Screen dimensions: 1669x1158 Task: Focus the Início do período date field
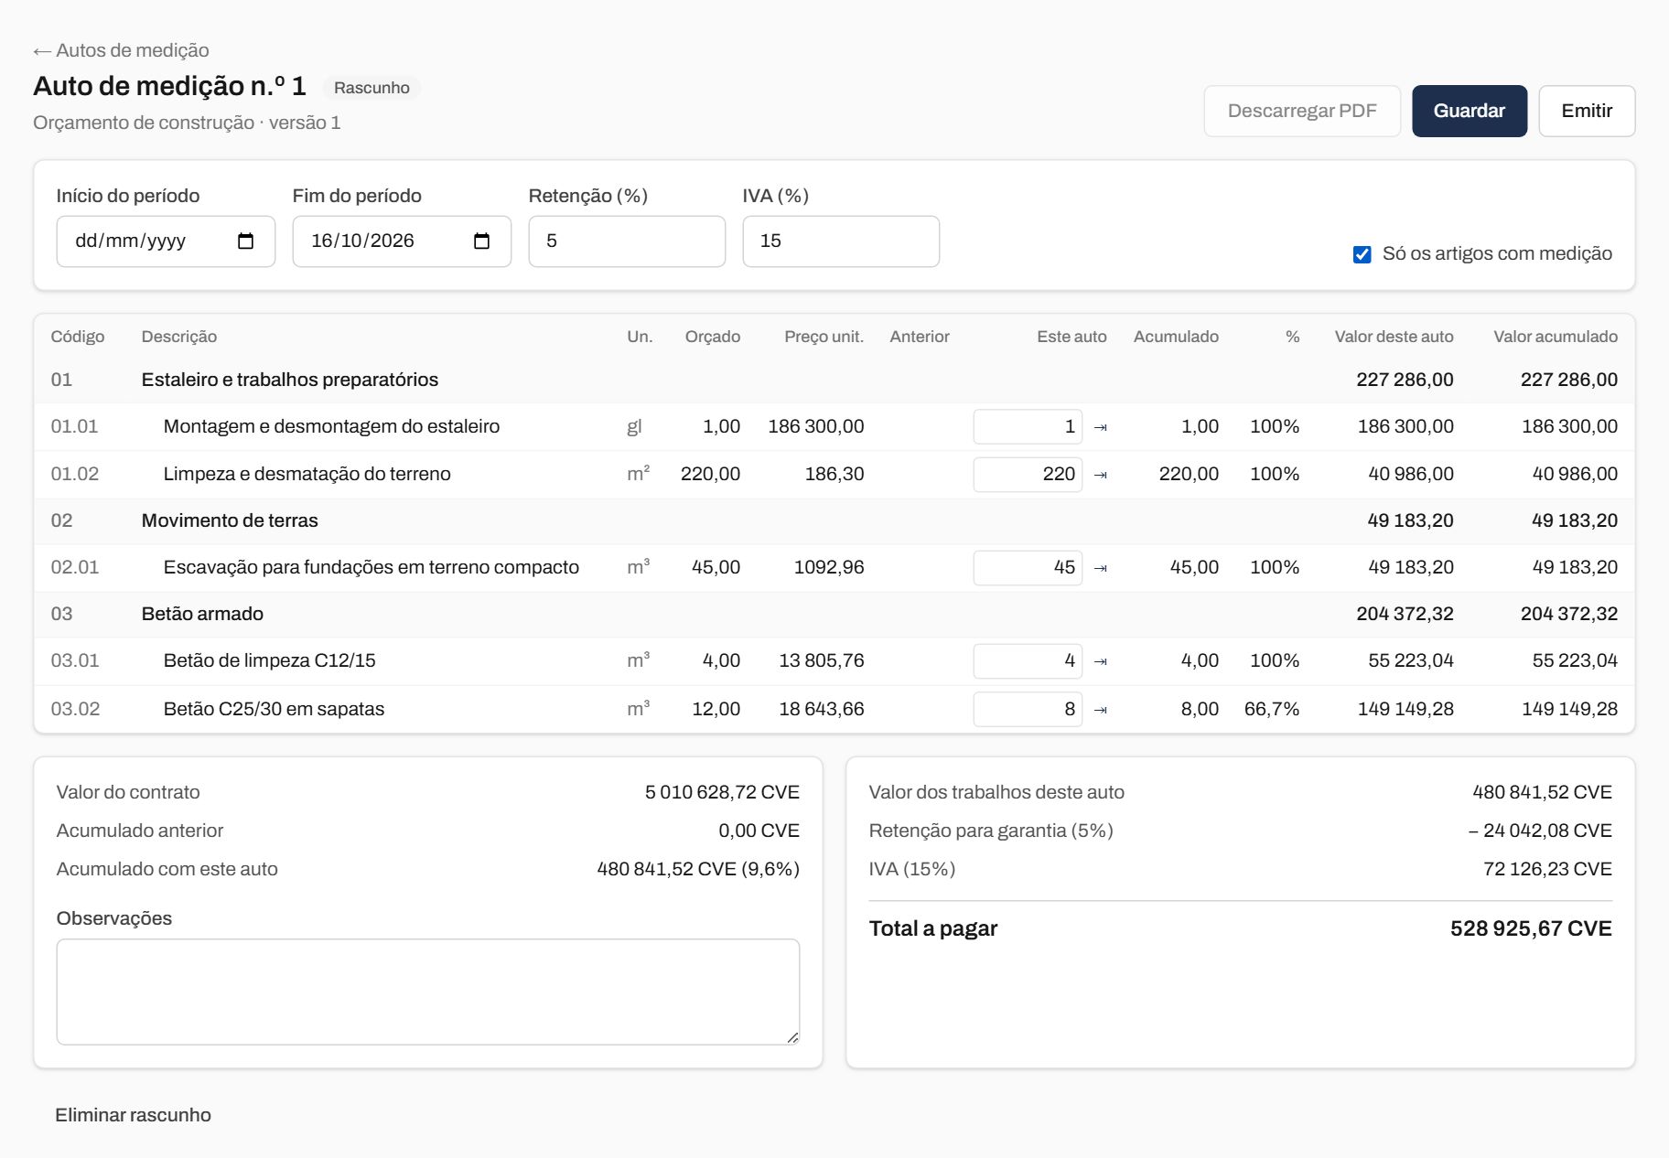tap(166, 241)
